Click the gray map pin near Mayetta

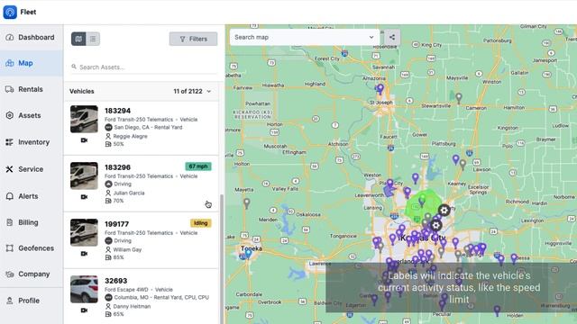point(246,203)
